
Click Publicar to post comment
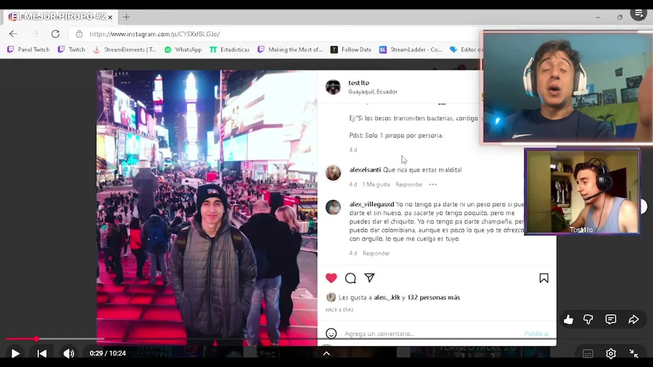point(537,333)
